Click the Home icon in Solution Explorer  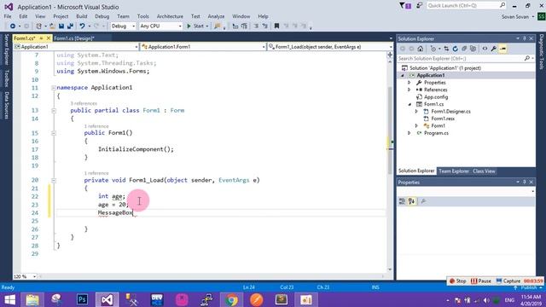tap(421, 49)
